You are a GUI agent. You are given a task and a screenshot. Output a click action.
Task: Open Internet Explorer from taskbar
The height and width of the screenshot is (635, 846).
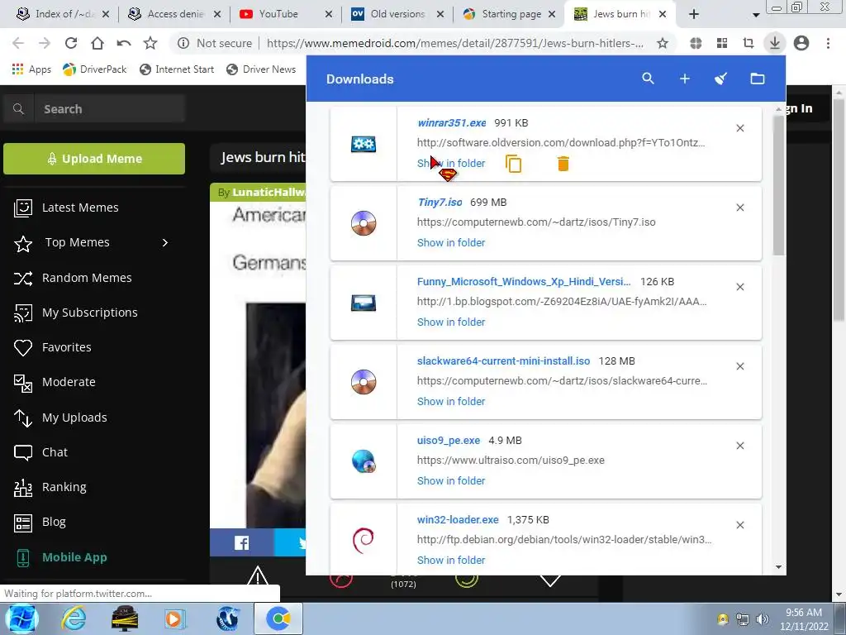(73, 618)
